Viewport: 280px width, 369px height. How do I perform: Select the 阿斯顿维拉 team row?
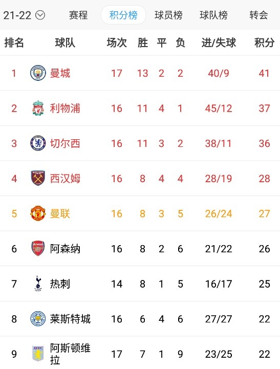pyautogui.click(x=140, y=353)
